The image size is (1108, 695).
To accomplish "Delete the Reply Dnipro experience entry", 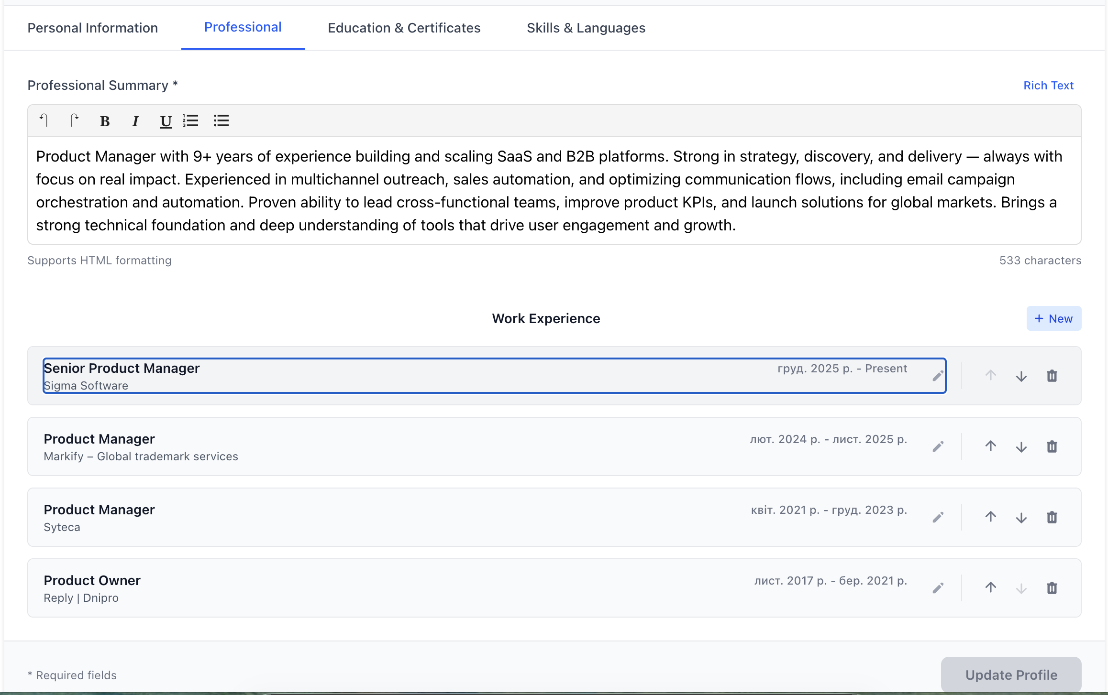I will (1052, 588).
